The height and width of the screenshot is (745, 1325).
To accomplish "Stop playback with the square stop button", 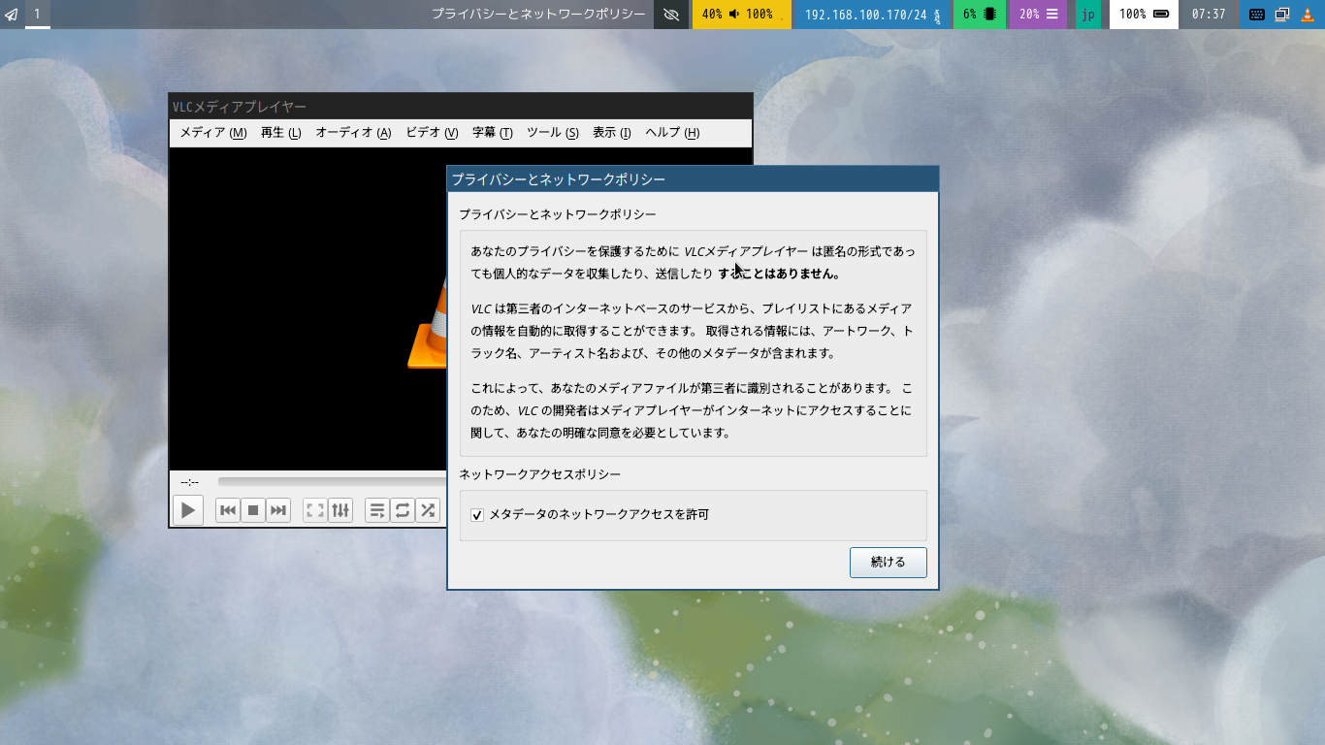I will (x=253, y=510).
